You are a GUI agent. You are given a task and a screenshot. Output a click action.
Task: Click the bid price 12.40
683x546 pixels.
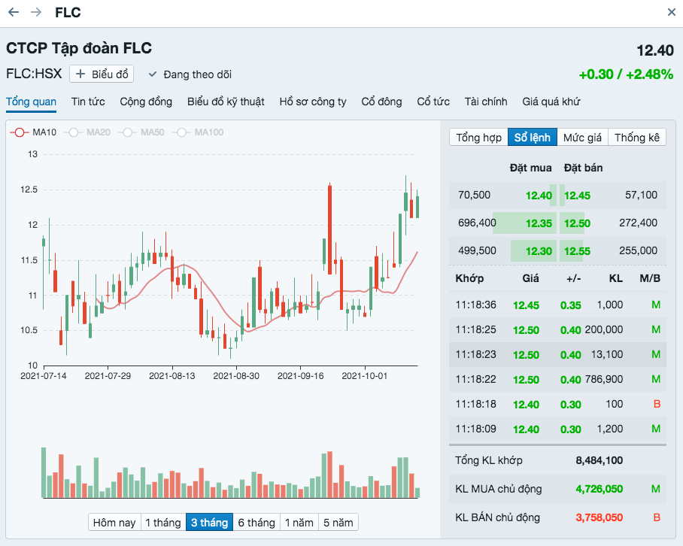539,196
